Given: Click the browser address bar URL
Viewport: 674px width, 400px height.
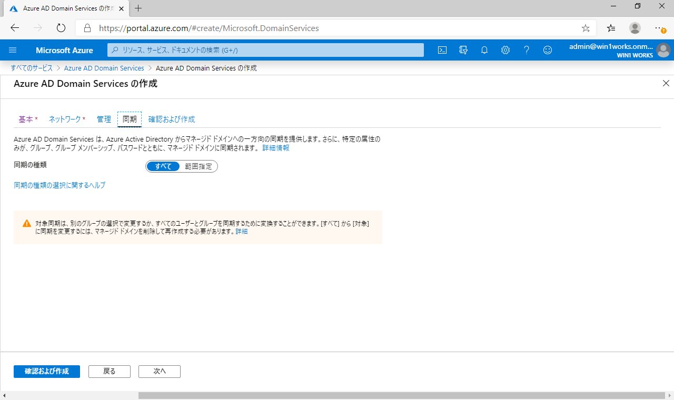Looking at the screenshot, I should click(209, 28).
